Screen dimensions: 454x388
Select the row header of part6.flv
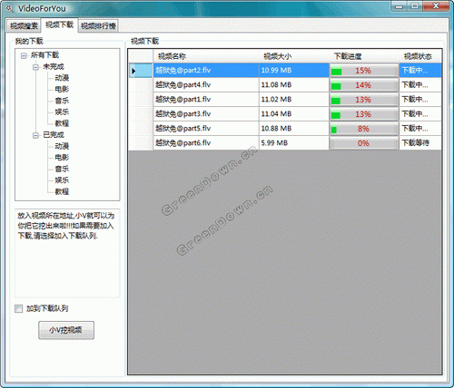[141, 143]
